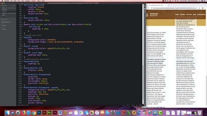Open App Store from the dock
Screen dimensions: 207x116
[x=108, y=113]
